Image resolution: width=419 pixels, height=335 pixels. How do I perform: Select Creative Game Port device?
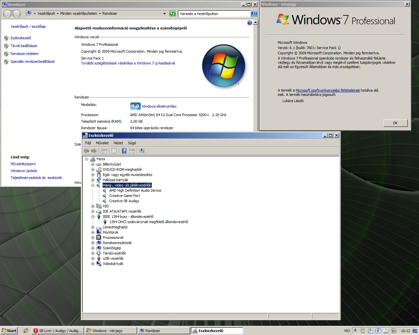point(124,196)
